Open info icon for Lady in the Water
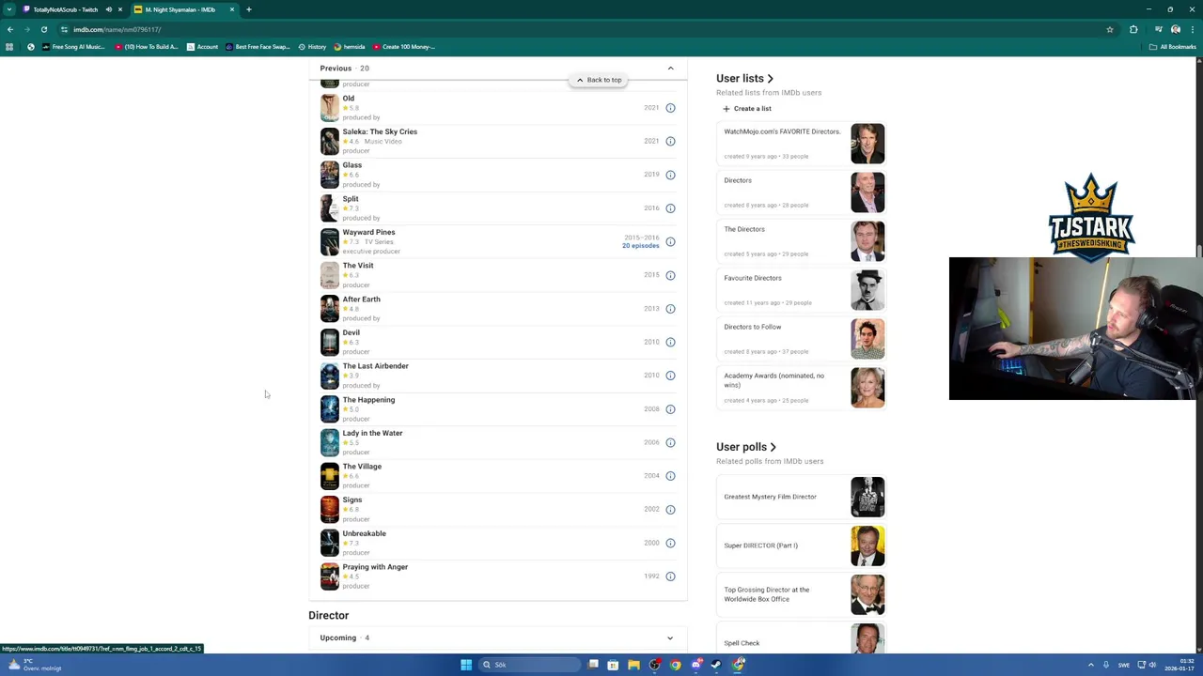The image size is (1203, 676). point(670,442)
